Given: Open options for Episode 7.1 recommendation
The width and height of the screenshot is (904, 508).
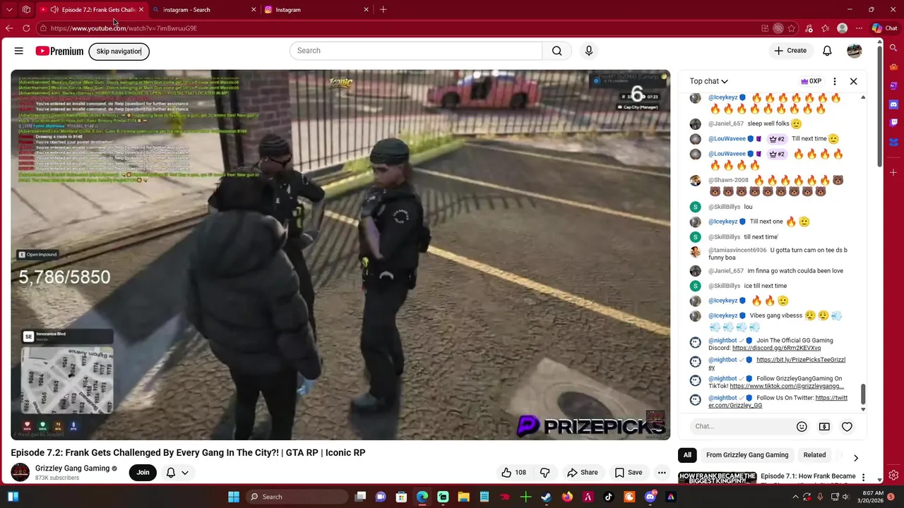Looking at the screenshot, I should pyautogui.click(x=863, y=478).
